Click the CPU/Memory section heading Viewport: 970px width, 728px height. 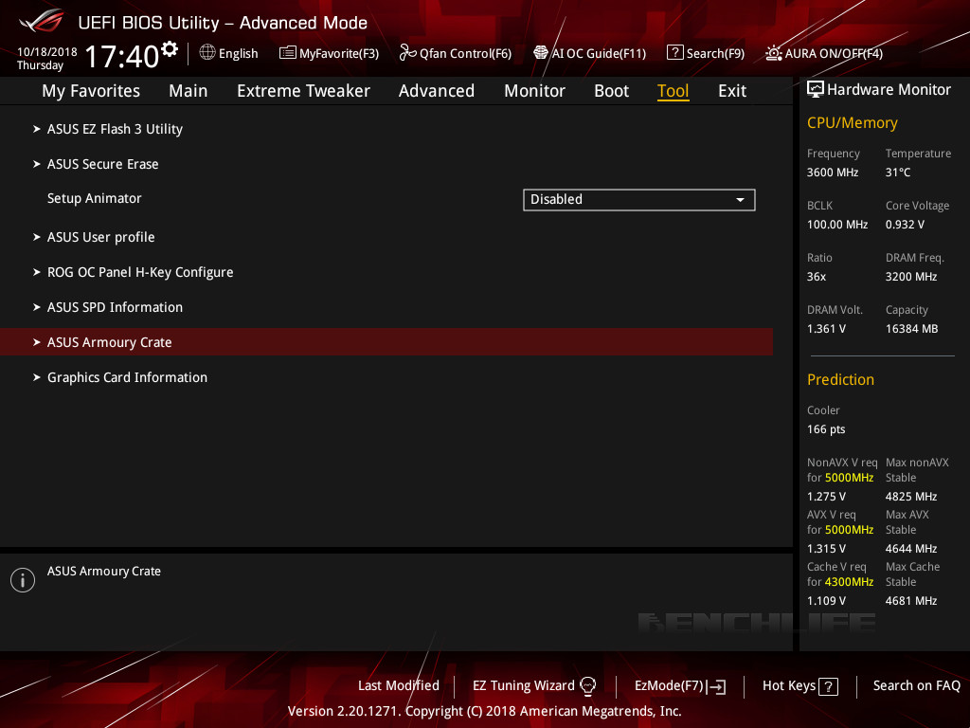[852, 123]
